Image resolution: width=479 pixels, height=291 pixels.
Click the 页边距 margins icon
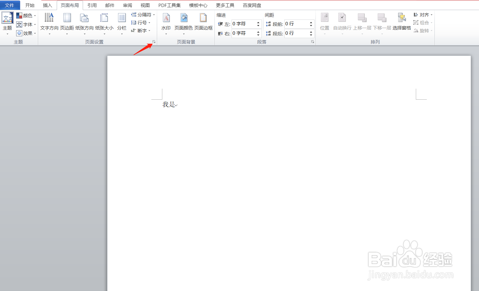67,18
